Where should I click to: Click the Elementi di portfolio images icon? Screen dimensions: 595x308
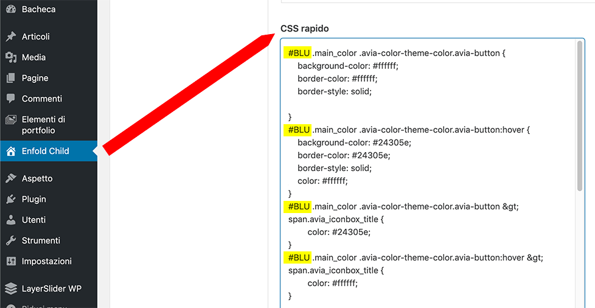[11, 120]
